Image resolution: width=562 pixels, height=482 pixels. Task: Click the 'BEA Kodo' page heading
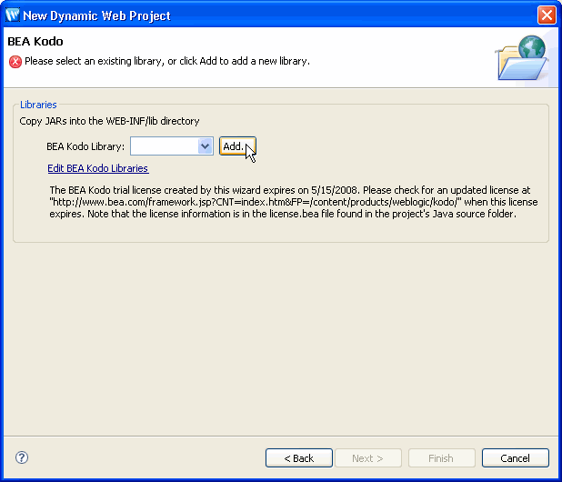35,42
